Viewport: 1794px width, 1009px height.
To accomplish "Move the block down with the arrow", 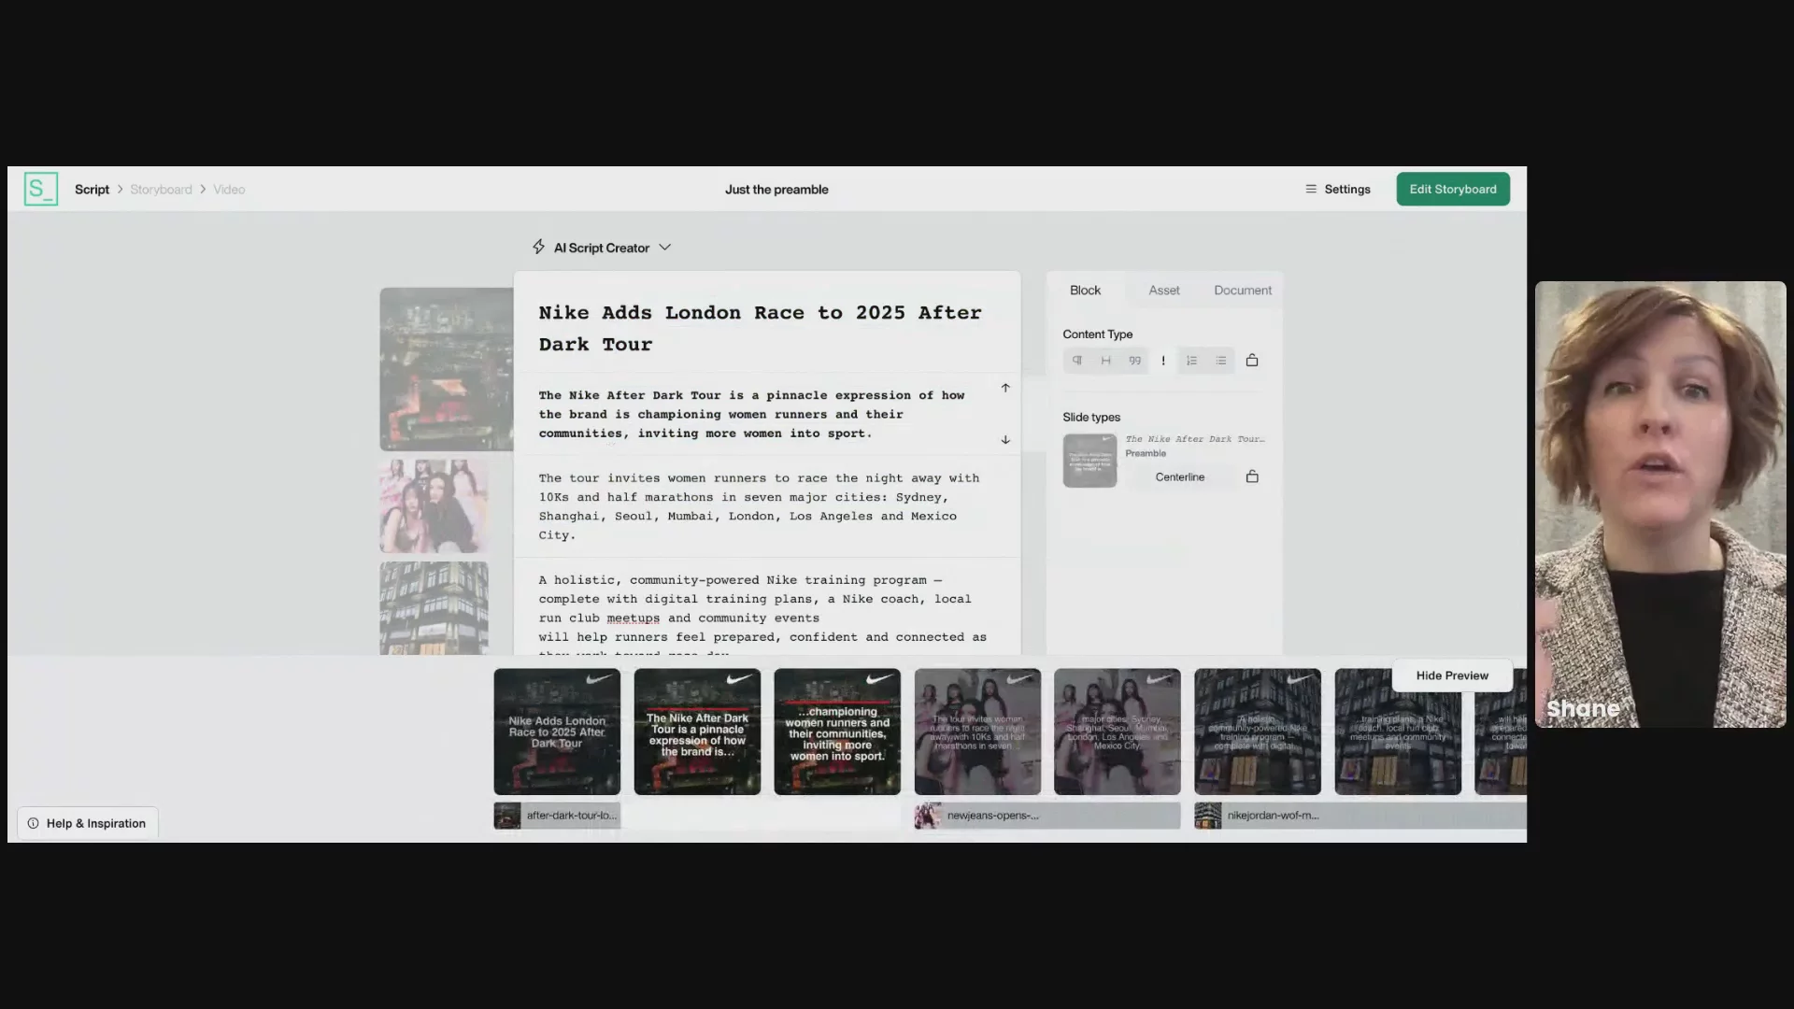I will [x=1005, y=439].
